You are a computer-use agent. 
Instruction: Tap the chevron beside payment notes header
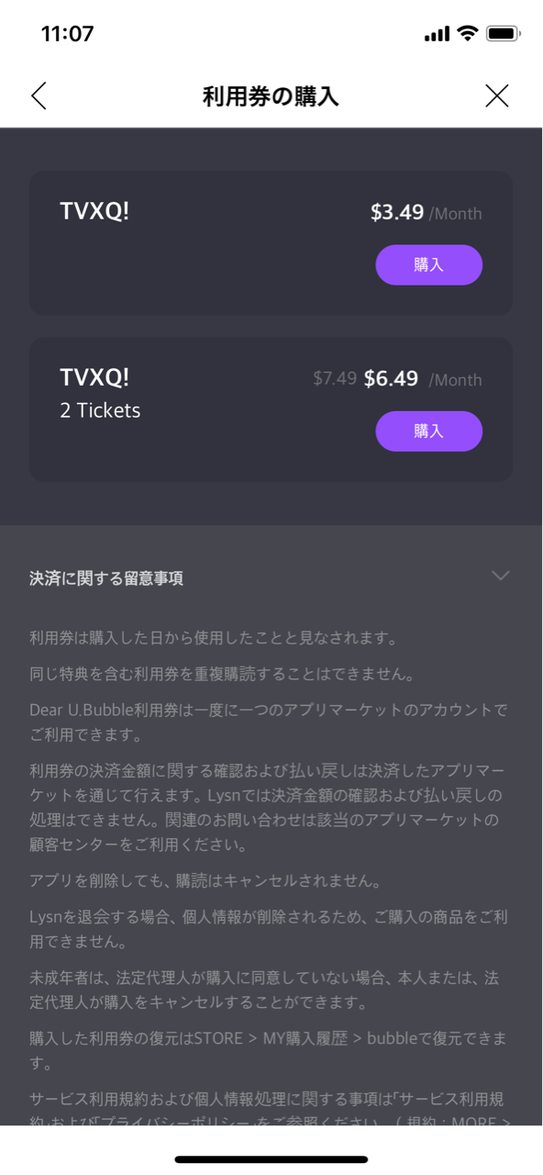pos(501,576)
